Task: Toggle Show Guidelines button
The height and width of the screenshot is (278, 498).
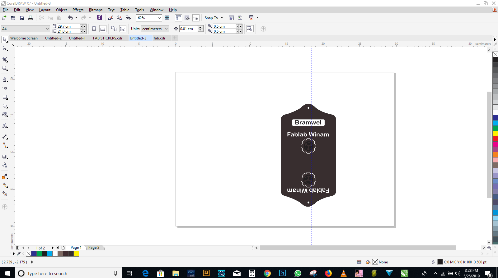Action: click(x=196, y=18)
